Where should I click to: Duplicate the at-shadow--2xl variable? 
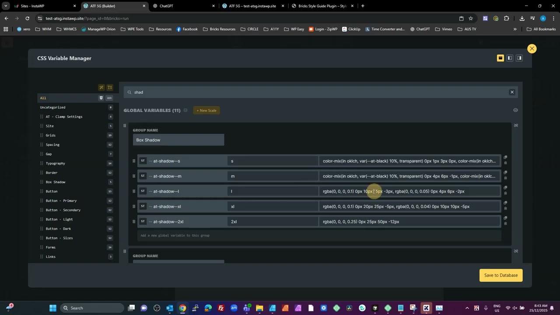click(x=505, y=218)
